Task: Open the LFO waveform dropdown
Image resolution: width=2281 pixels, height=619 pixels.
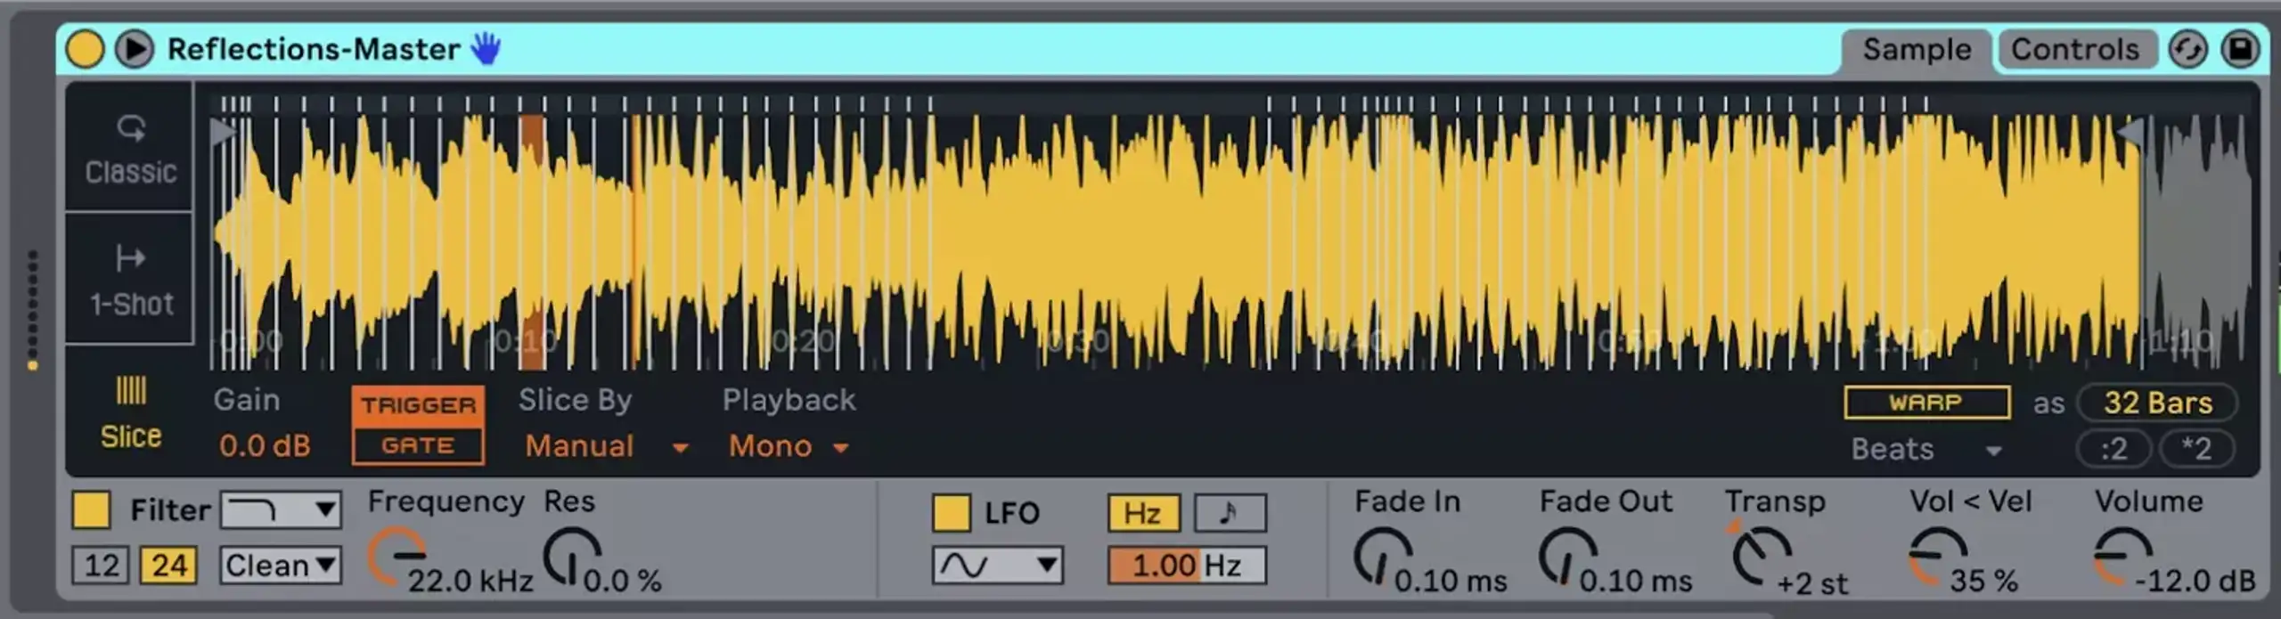Action: pyautogui.click(x=997, y=565)
